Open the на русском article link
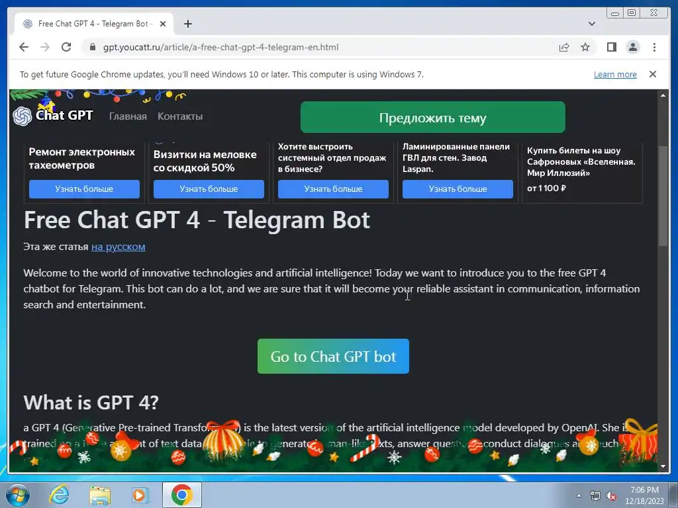The height and width of the screenshot is (508, 678). point(118,247)
